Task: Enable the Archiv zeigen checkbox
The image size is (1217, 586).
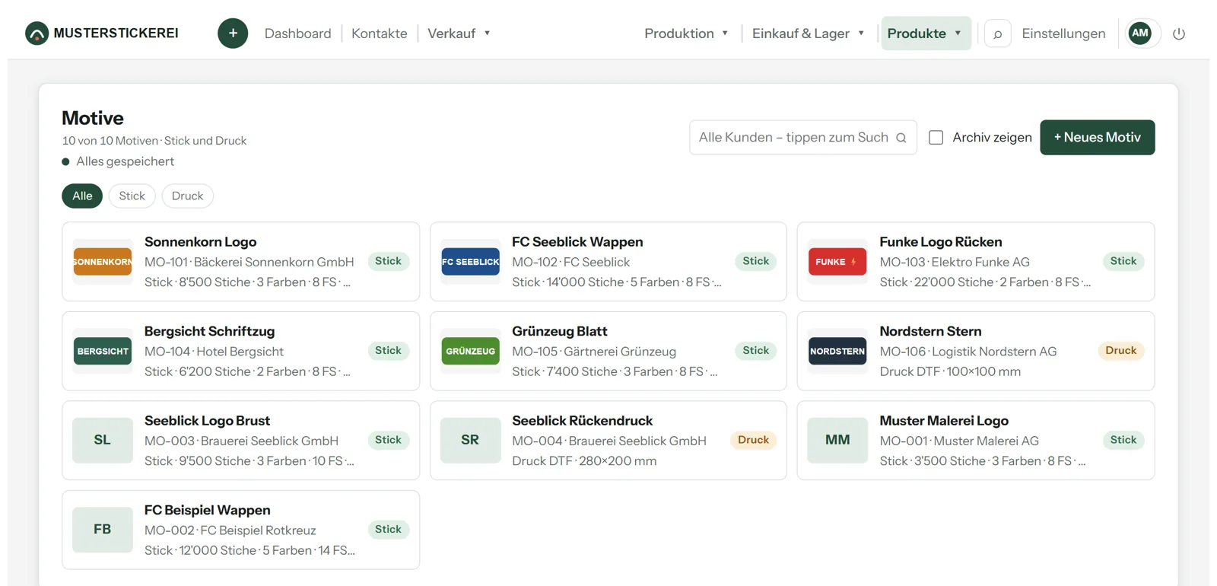Action: (x=936, y=138)
